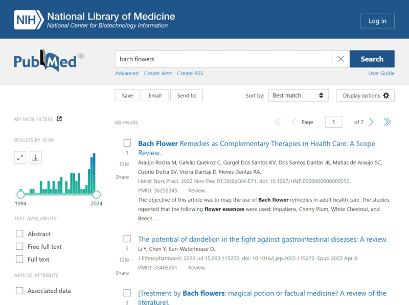The image size is (409, 305).
Task: Click the Log in button
Action: tap(377, 21)
